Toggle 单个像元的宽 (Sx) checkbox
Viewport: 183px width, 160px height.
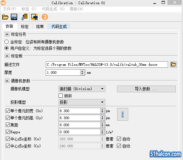click(8, 111)
